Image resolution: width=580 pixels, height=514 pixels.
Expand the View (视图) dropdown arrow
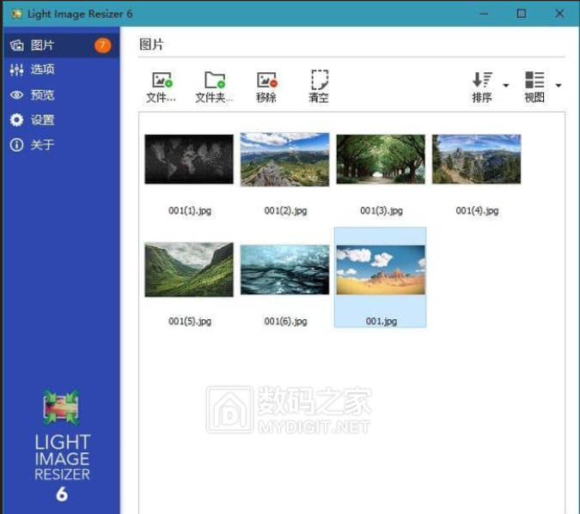559,86
